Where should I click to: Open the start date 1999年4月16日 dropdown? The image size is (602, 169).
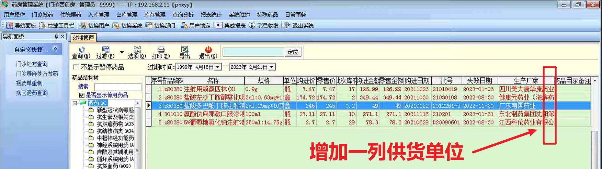pos(218,67)
